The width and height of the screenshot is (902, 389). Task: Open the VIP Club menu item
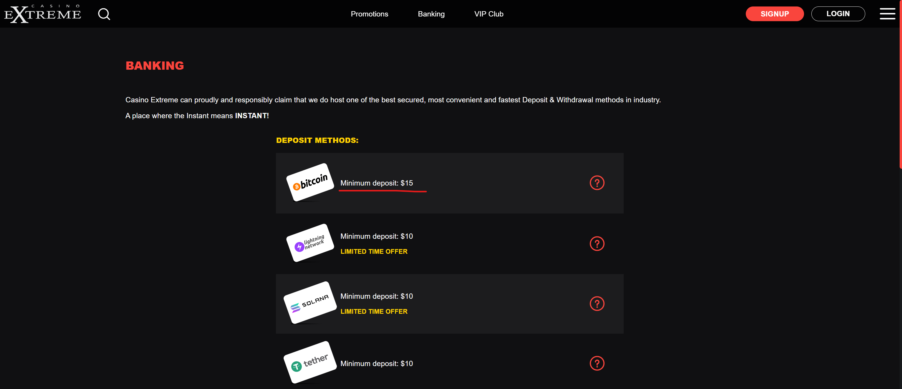[488, 14]
